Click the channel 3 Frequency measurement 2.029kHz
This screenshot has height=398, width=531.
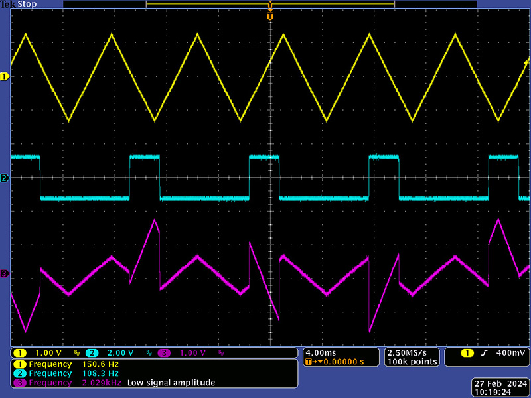tap(70, 383)
